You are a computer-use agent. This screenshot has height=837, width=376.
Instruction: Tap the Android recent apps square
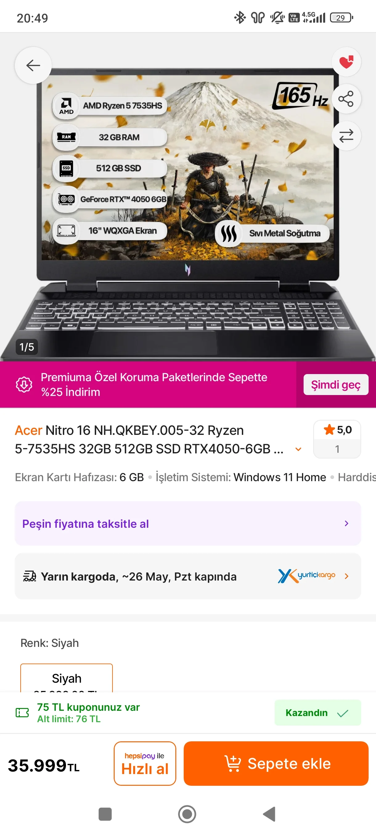pyautogui.click(x=105, y=814)
